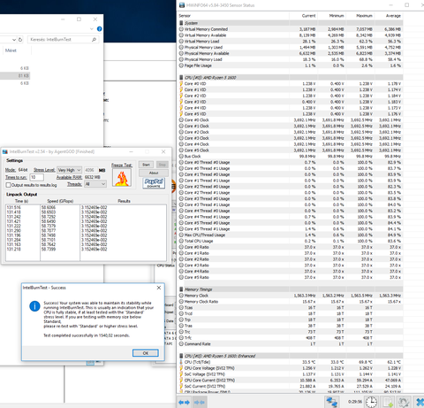The height and width of the screenshot is (408, 424).
Task: Click the Sensor column header in HWiNFO
Action: tap(233, 16)
